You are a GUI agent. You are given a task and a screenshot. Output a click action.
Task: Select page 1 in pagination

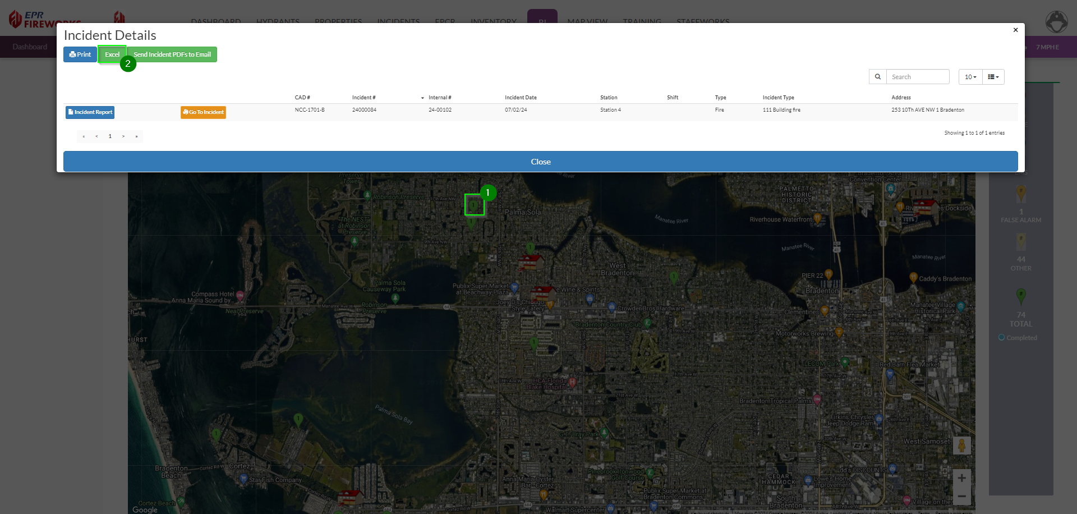tap(110, 136)
